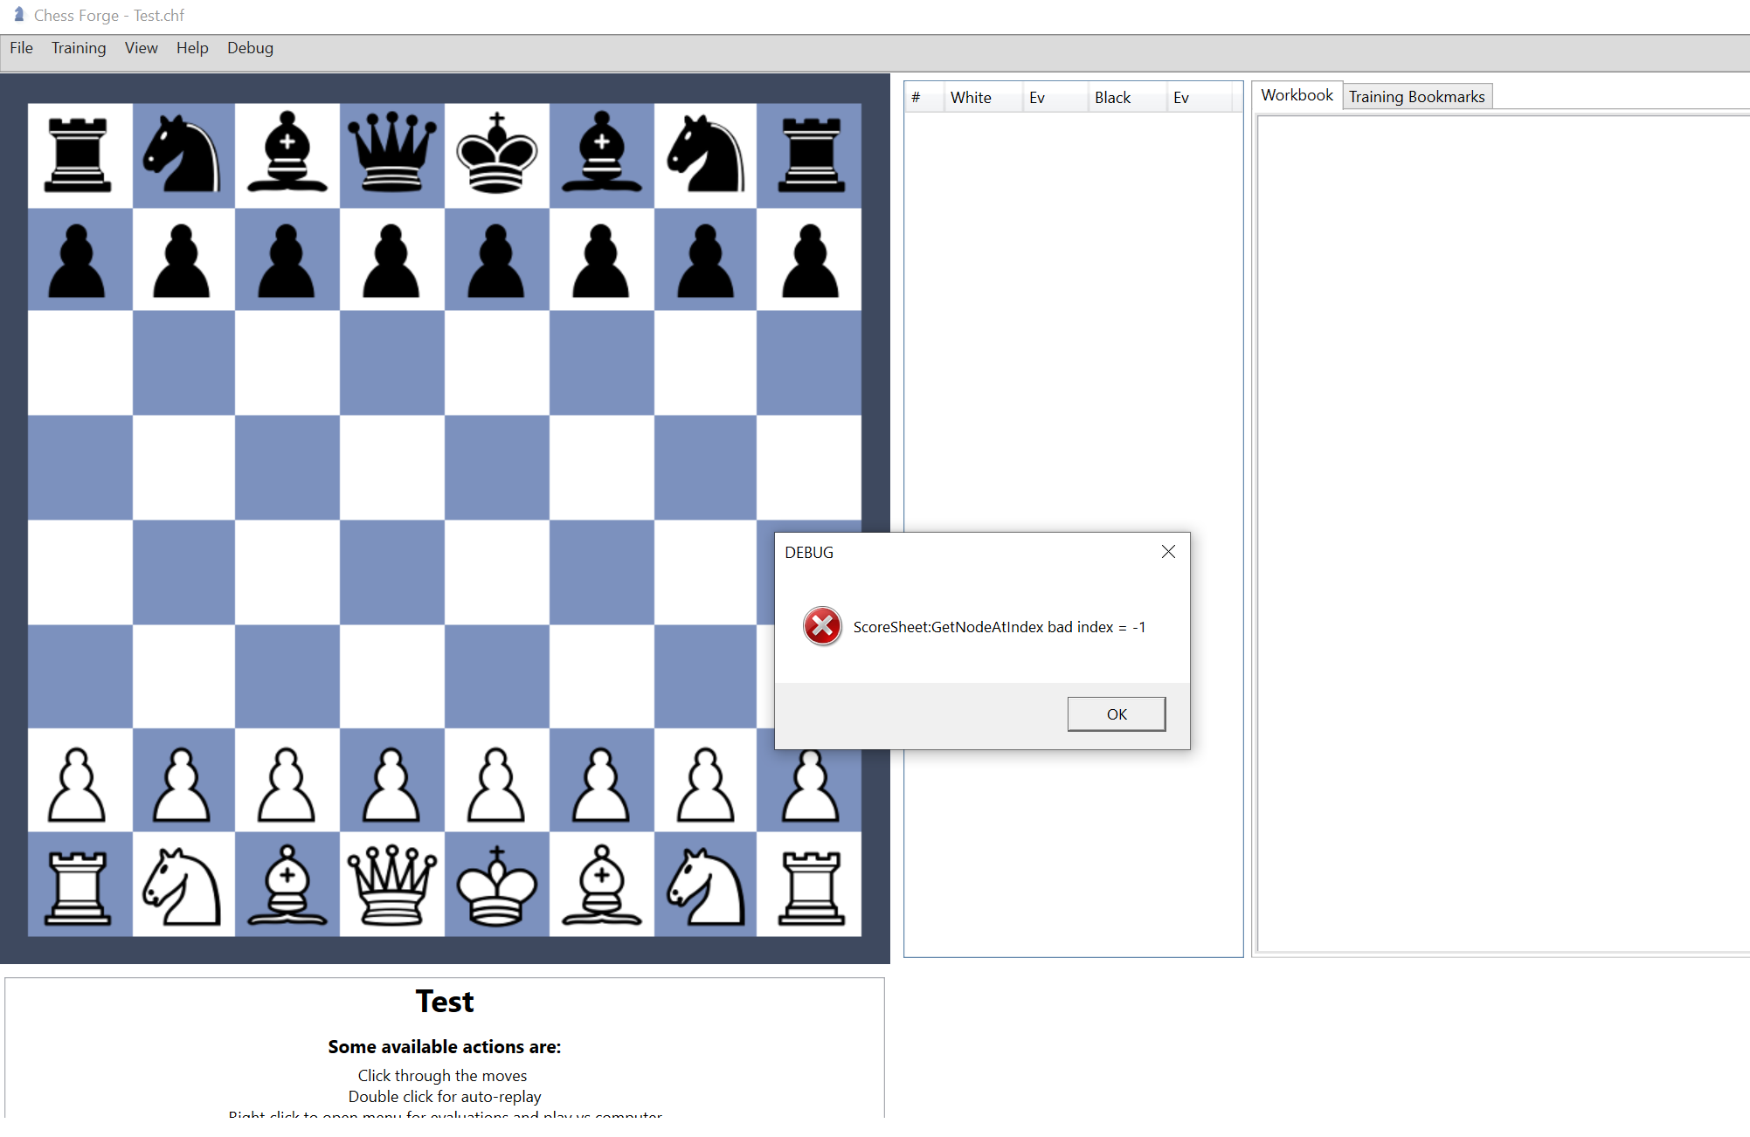Click 'Some available actions are:' heading
The height and width of the screenshot is (1137, 1750).
point(445,1046)
